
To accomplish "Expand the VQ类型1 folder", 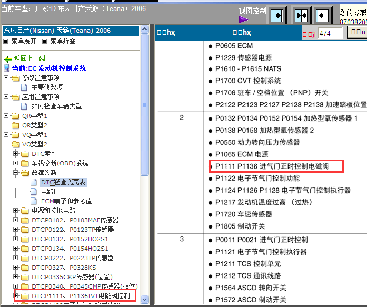I will point(6,135).
